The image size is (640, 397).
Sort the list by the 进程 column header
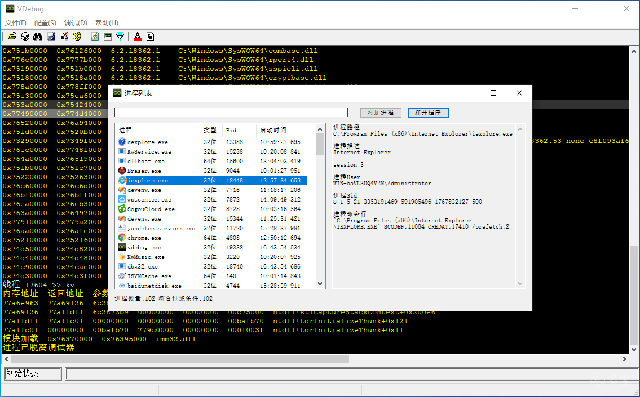click(x=157, y=130)
